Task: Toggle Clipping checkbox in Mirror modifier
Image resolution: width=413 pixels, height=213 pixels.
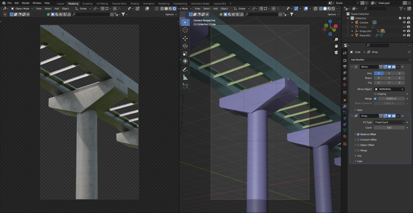Action: [x=375, y=94]
